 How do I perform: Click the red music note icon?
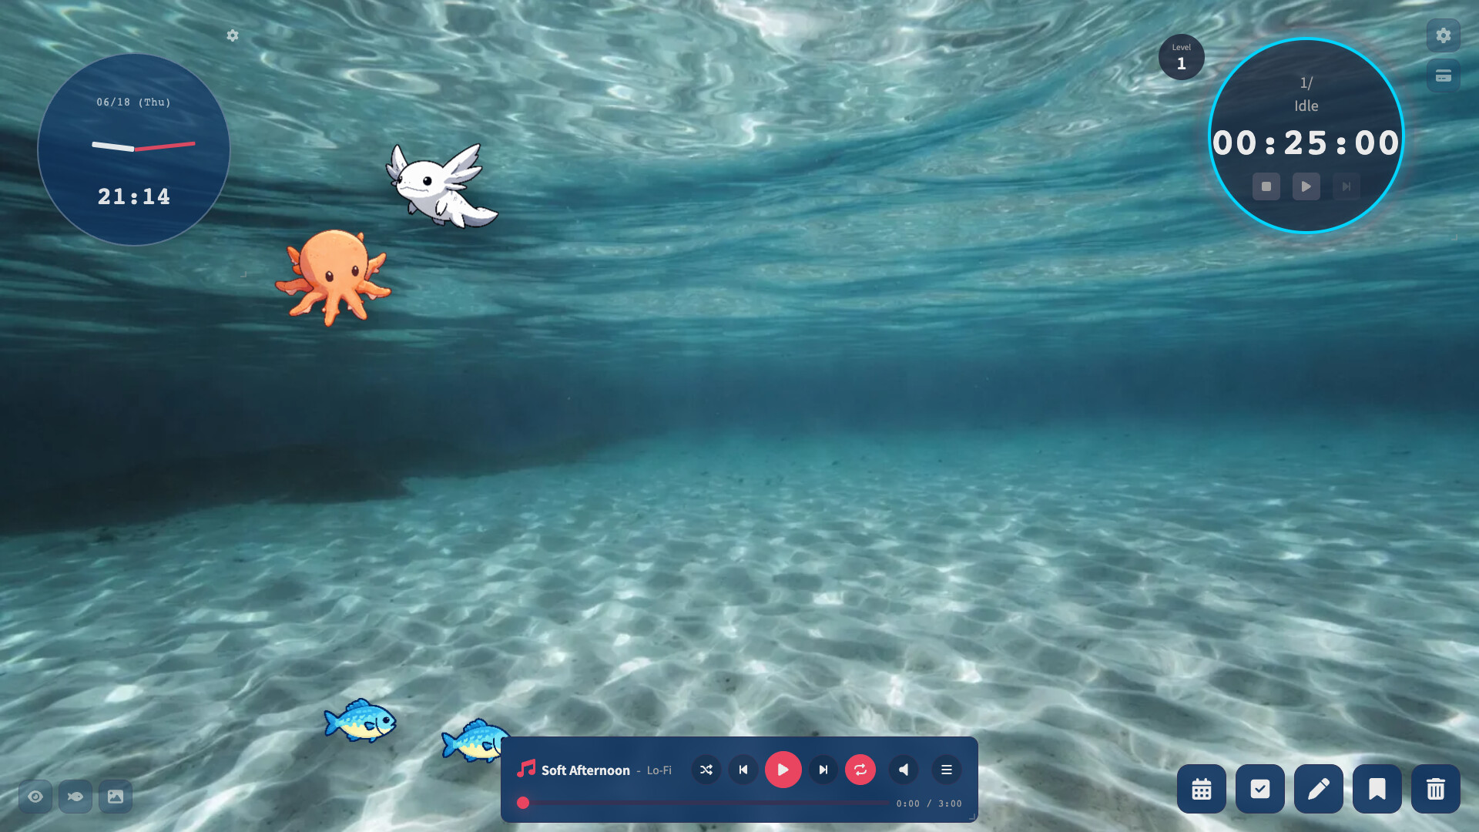(526, 768)
